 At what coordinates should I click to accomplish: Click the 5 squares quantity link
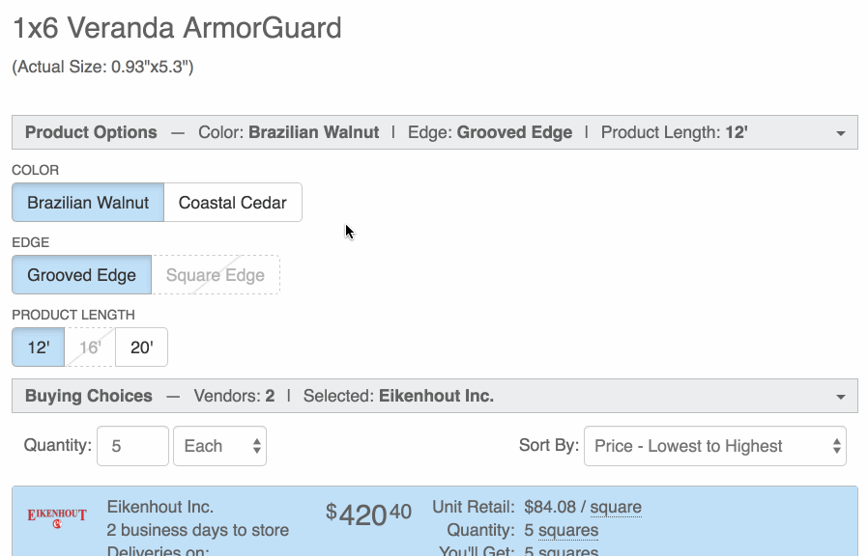(561, 530)
